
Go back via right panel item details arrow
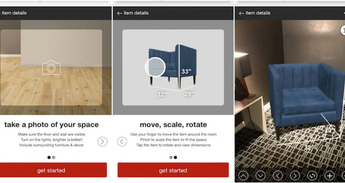(x=241, y=13)
